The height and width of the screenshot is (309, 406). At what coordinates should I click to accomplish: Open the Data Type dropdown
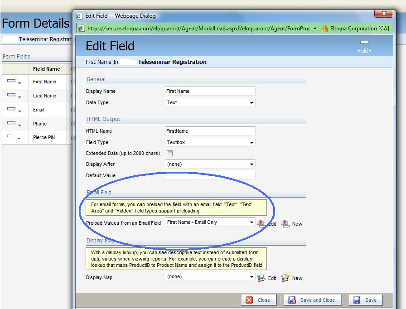[x=251, y=103]
